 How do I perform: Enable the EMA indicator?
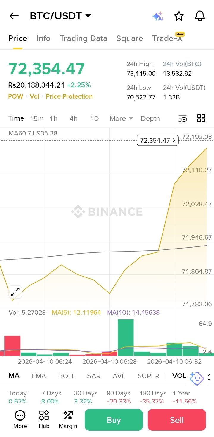(39, 376)
